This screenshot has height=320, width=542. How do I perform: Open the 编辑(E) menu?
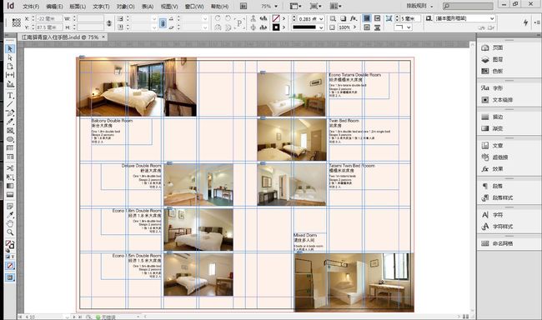(54, 7)
